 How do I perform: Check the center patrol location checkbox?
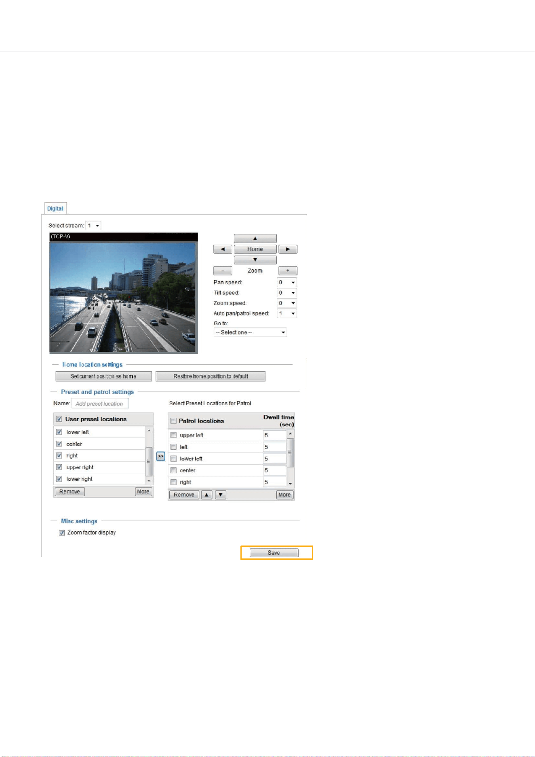pyautogui.click(x=173, y=470)
